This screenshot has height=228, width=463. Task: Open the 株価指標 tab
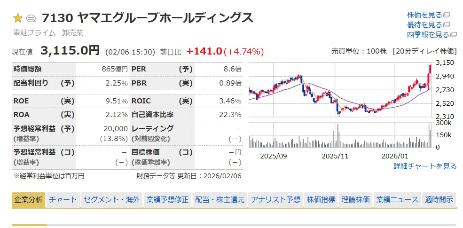pyautogui.click(x=321, y=200)
